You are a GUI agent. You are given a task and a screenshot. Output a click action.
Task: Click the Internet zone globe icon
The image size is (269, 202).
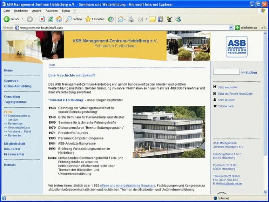(215, 198)
